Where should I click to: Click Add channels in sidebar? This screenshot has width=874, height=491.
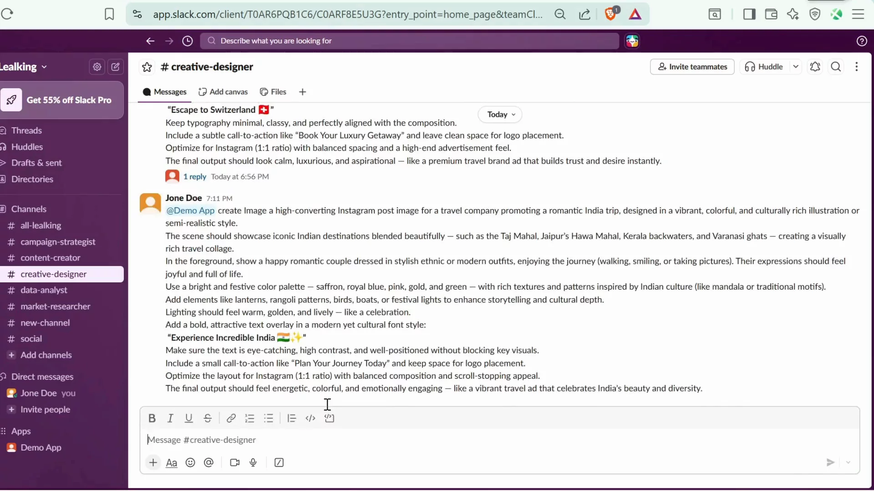(46, 355)
